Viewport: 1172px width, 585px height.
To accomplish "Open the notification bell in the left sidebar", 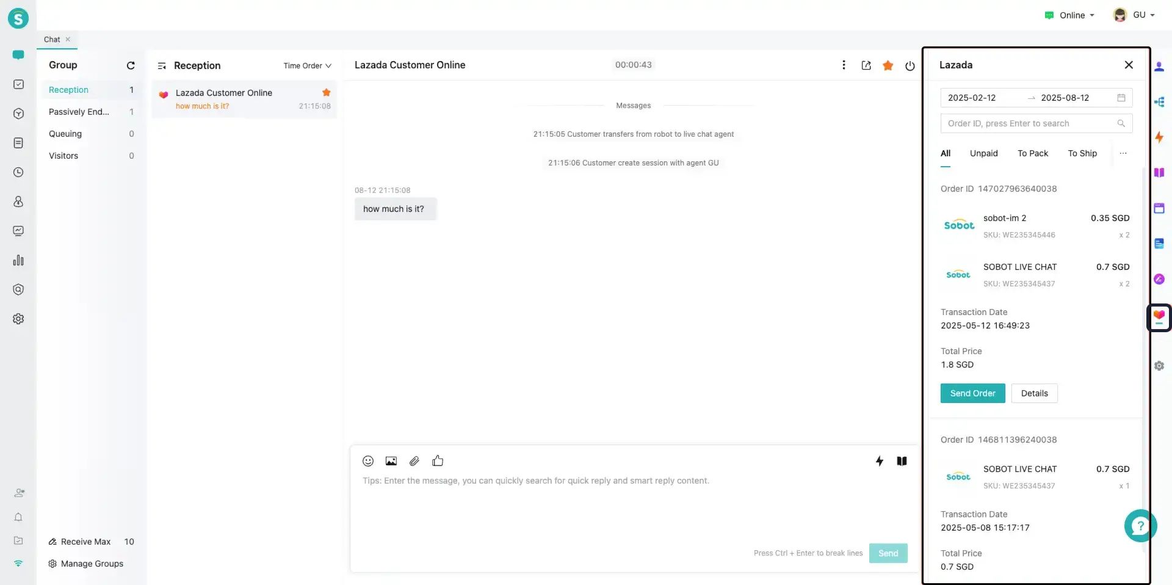I will [x=18, y=517].
